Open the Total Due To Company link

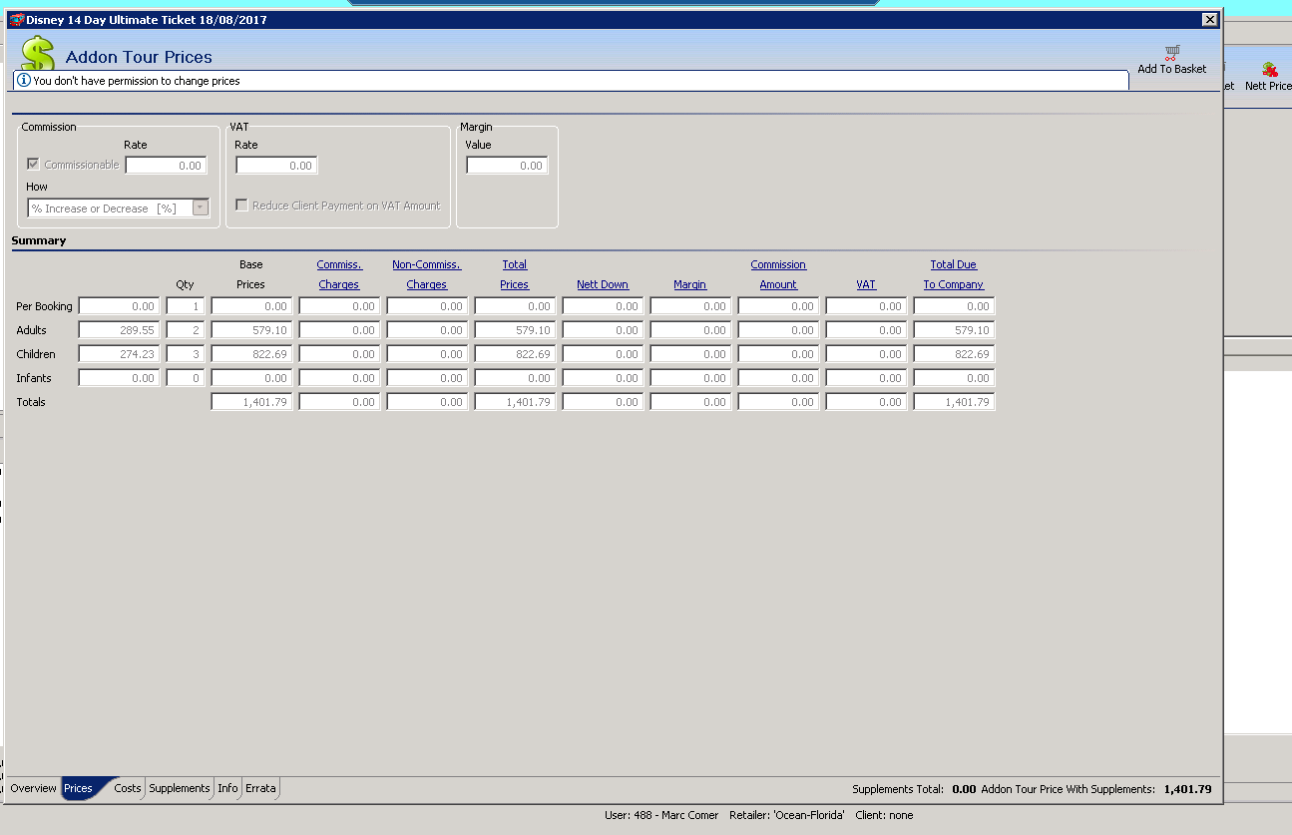[954, 274]
